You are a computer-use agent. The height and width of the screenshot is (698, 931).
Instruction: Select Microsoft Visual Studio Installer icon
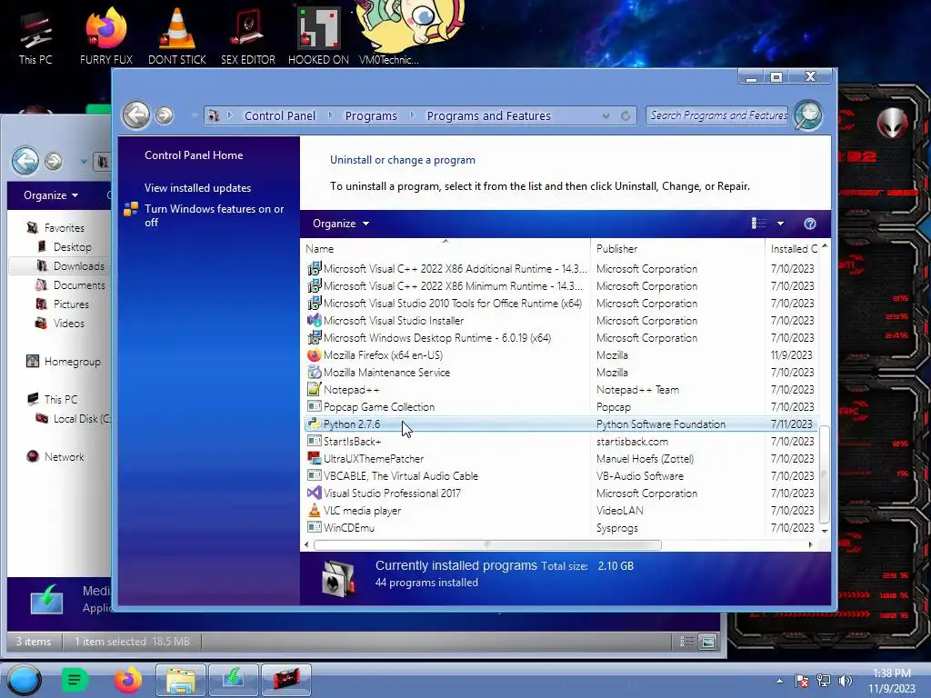(314, 321)
